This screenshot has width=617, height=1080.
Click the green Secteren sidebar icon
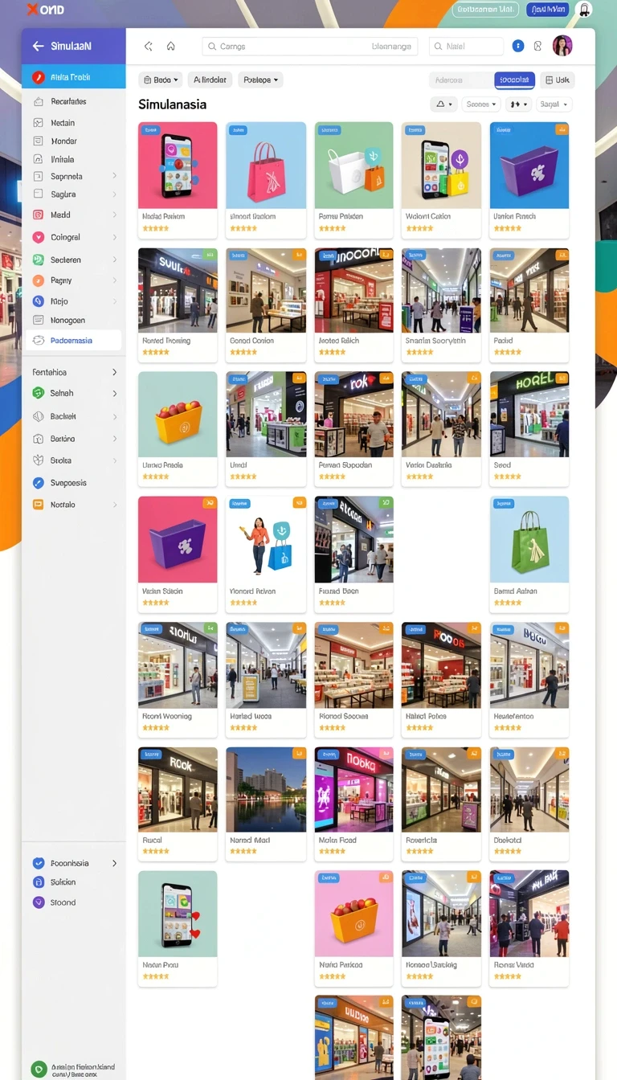point(38,260)
